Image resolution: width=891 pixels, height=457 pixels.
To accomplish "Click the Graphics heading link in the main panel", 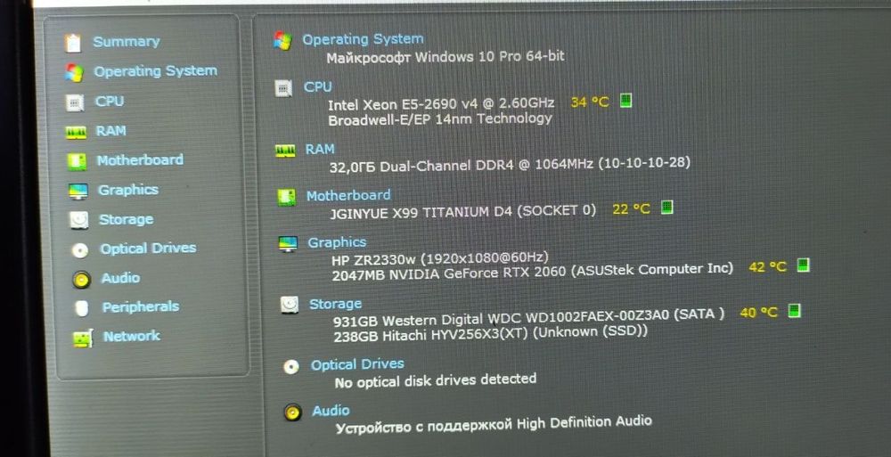I will pos(337,243).
